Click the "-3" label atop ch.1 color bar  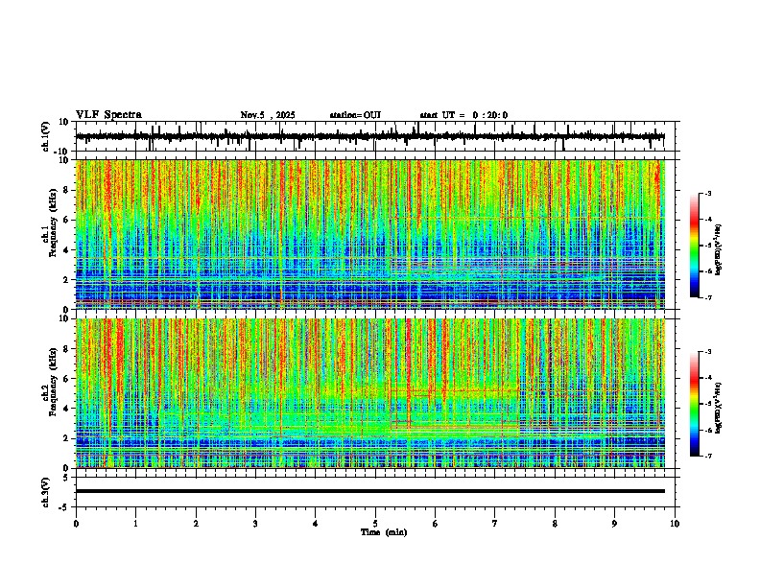click(708, 193)
